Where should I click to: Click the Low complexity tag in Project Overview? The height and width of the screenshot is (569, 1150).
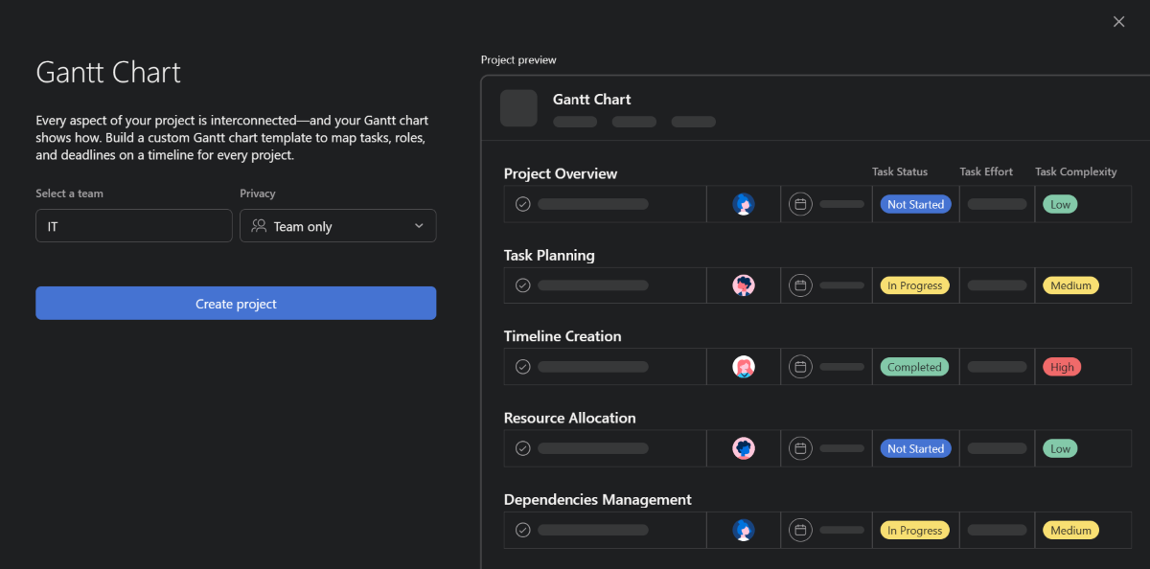point(1060,204)
